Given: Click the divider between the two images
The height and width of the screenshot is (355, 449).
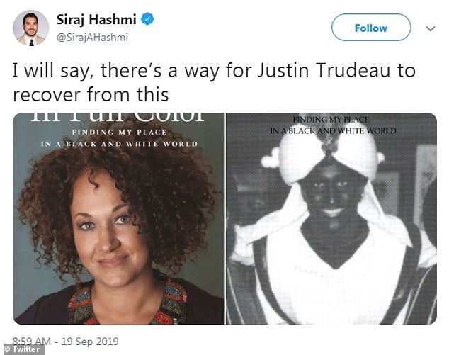Looking at the screenshot, I should (225, 219).
